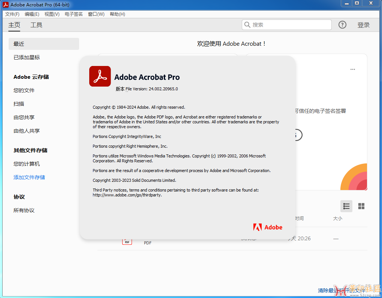382x298 pixels.
Task: Switch to list view
Action: (346, 206)
